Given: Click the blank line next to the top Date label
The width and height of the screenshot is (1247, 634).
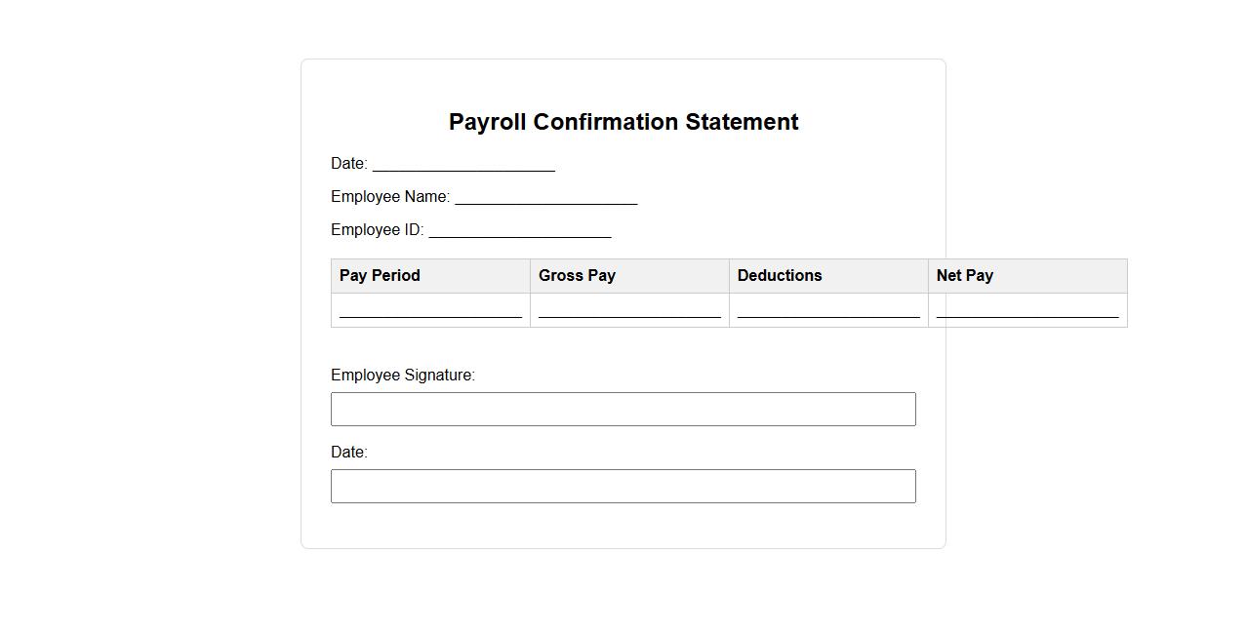Looking at the screenshot, I should tap(463, 164).
